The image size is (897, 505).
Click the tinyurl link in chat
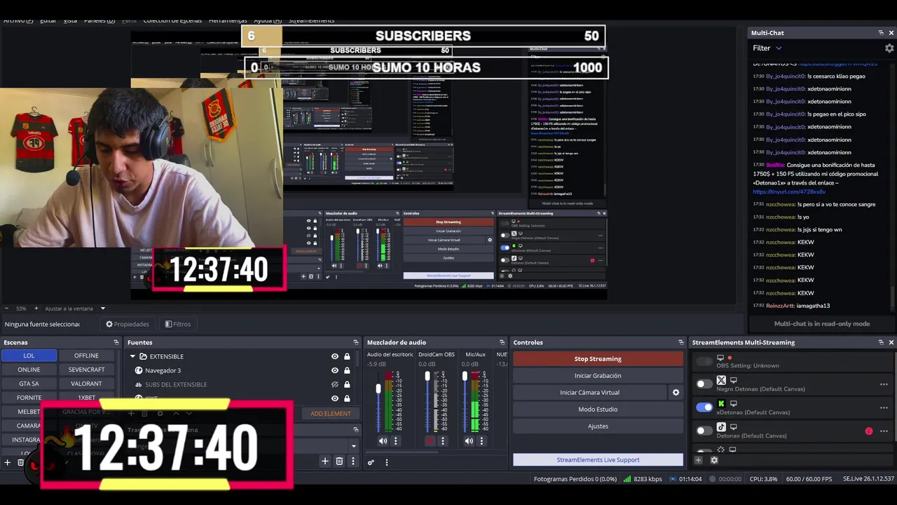789,191
